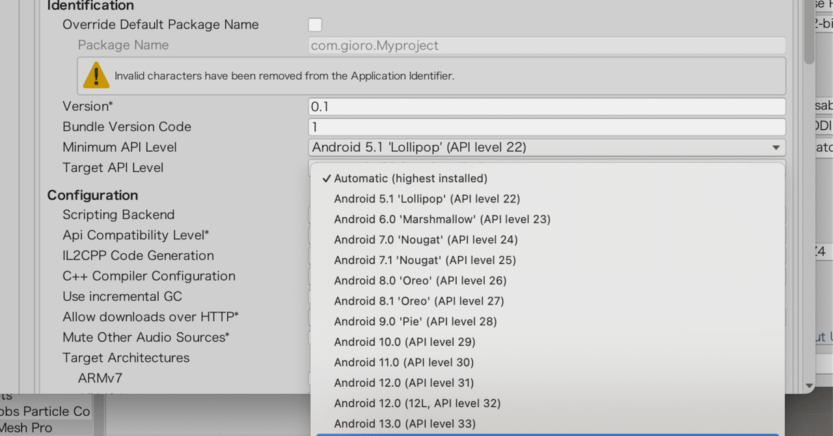Enable Override Default Package Name
The width and height of the screenshot is (833, 436).
click(314, 24)
